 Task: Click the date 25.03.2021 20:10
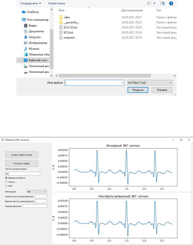click(132, 38)
